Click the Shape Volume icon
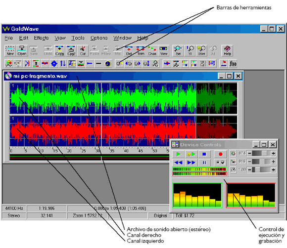This screenshot has width=287, height=248. 155,64
